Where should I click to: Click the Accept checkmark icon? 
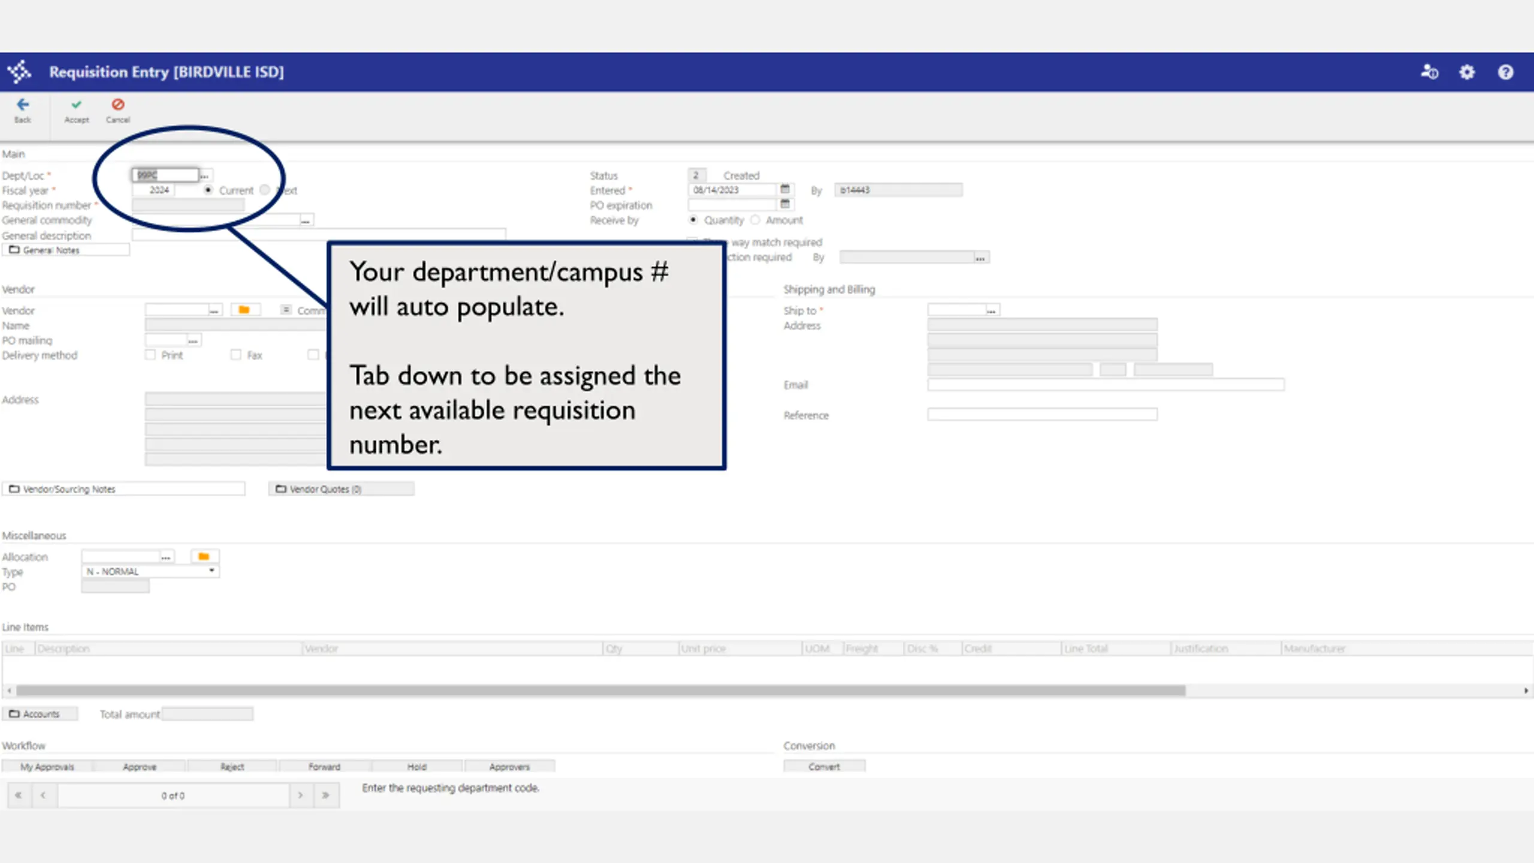click(x=76, y=105)
